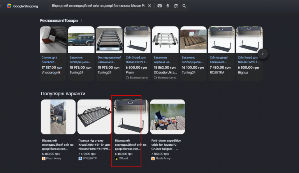Select the Vnedorognik seller name
The height and width of the screenshot is (173, 299).
pos(51,73)
